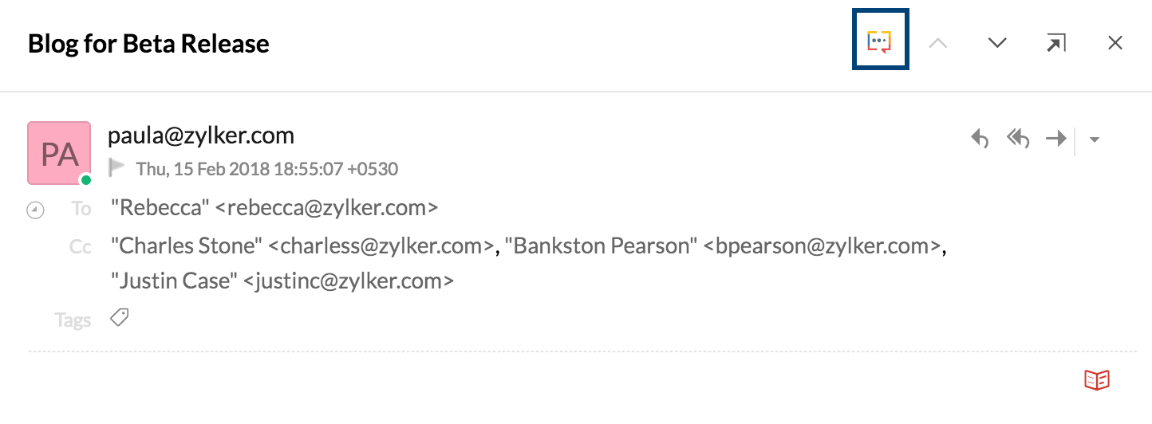The image size is (1152, 424).
Task: Click the PA sender avatar
Action: [59, 153]
